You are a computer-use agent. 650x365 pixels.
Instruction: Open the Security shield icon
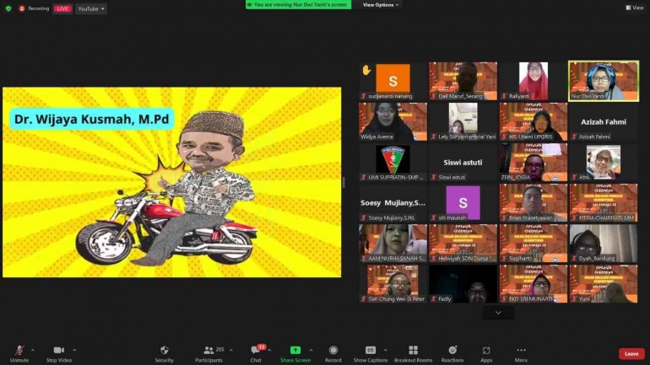click(x=164, y=350)
